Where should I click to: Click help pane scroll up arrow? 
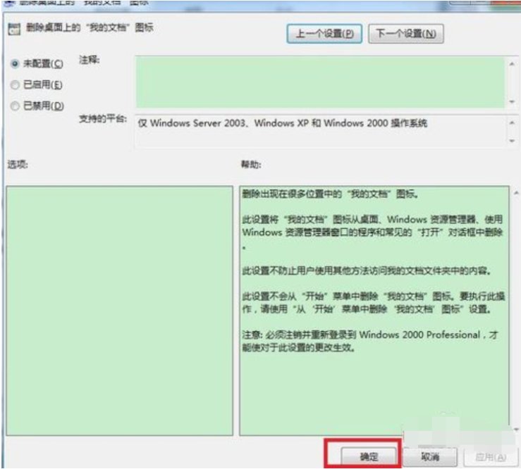tap(516, 192)
